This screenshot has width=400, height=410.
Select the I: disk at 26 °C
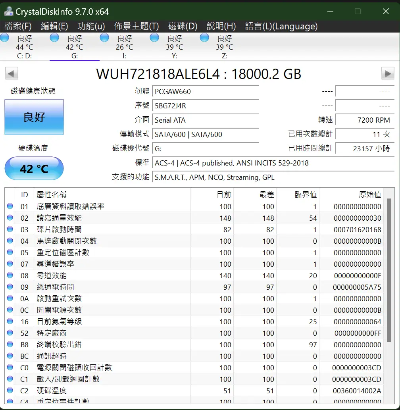125,47
